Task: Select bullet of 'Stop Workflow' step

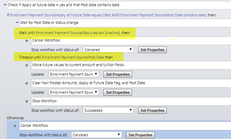Action: click(27, 102)
